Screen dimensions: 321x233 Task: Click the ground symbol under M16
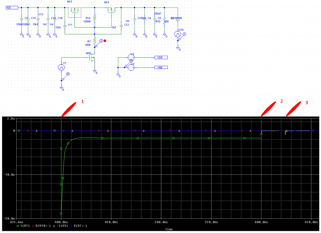(x=95, y=72)
